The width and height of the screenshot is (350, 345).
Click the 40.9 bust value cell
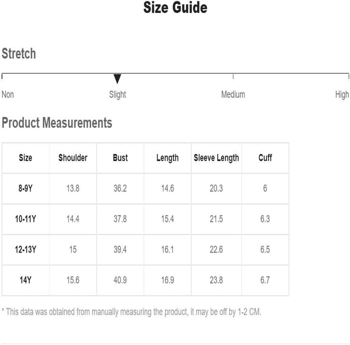tap(120, 280)
